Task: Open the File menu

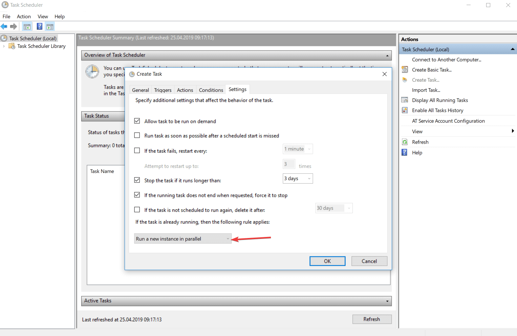Action: tap(6, 17)
